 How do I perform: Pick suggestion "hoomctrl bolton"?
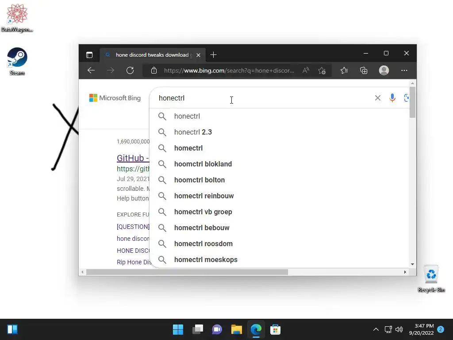point(279,180)
